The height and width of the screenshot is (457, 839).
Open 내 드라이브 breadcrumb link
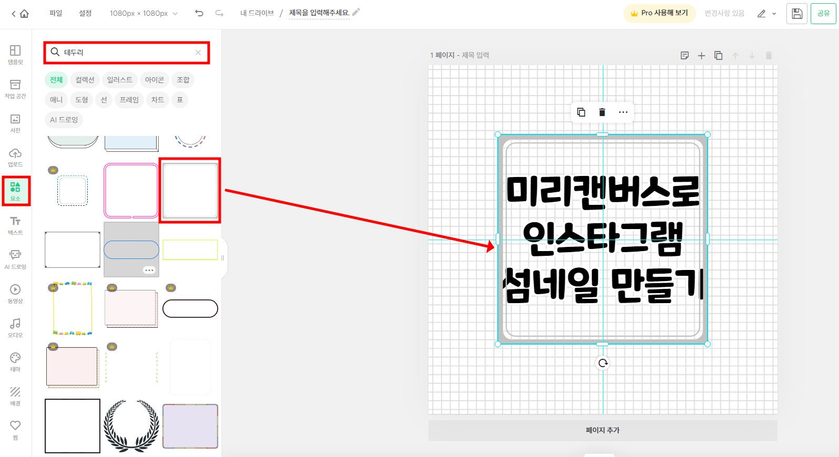pos(257,13)
